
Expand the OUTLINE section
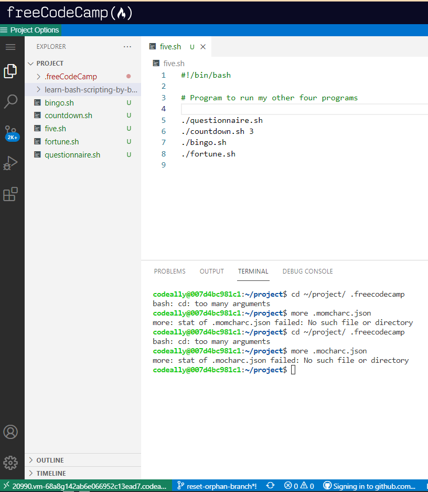click(x=50, y=460)
